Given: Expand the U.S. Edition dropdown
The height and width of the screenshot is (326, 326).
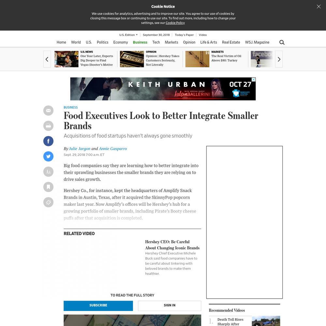Looking at the screenshot, I should (128, 35).
